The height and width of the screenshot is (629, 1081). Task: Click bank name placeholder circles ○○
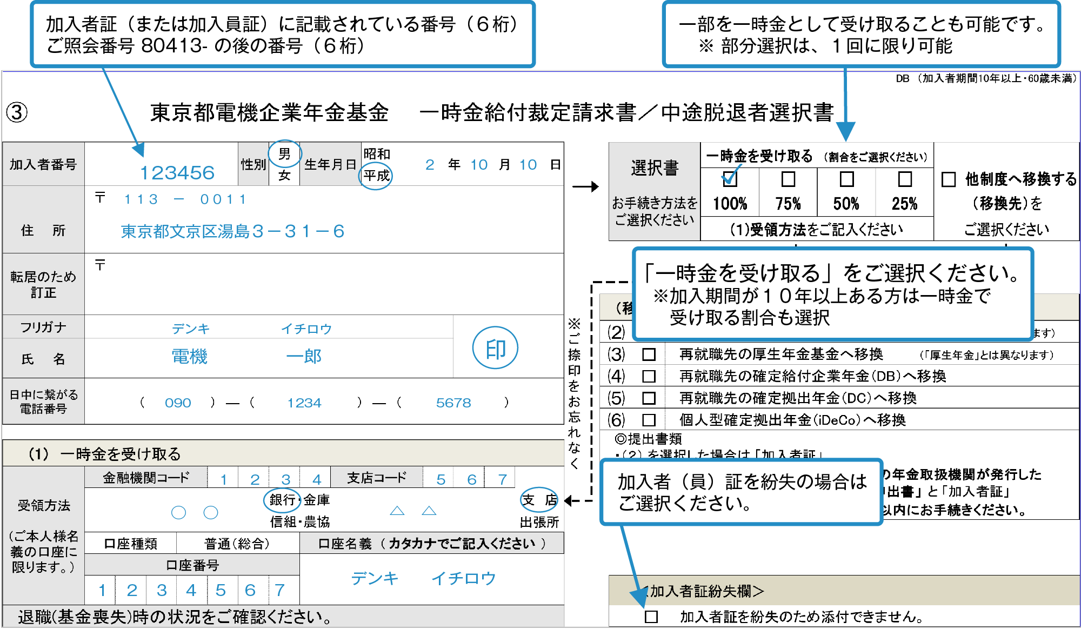click(195, 512)
